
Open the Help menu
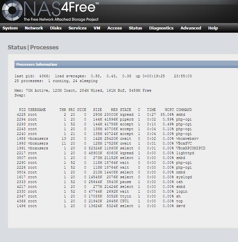(213, 28)
